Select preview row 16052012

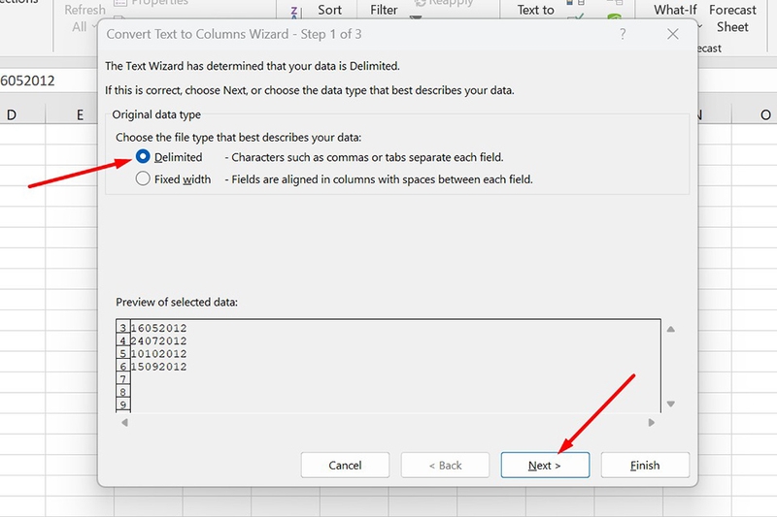(x=158, y=328)
